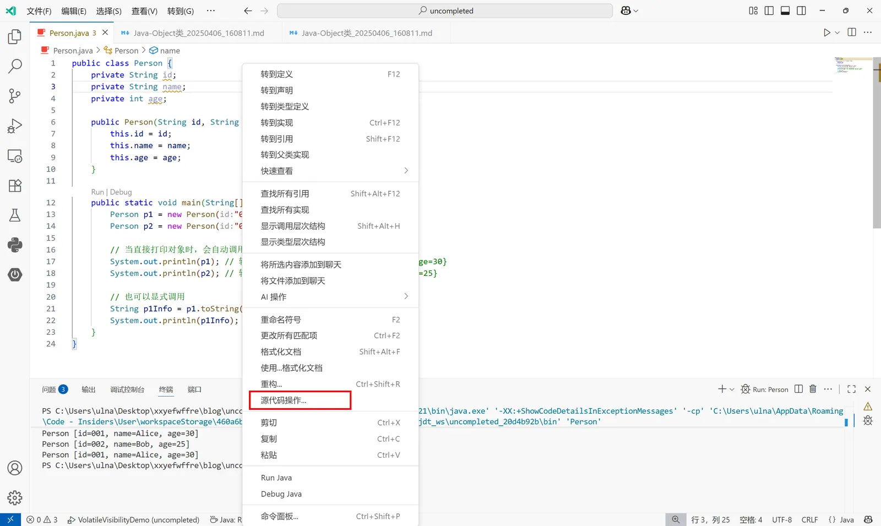Kill terminal using the trash icon
This screenshot has width=881, height=526.
pos(813,389)
